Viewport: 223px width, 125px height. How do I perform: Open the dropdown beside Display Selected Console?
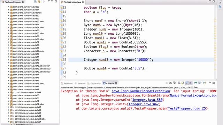point(201,83)
